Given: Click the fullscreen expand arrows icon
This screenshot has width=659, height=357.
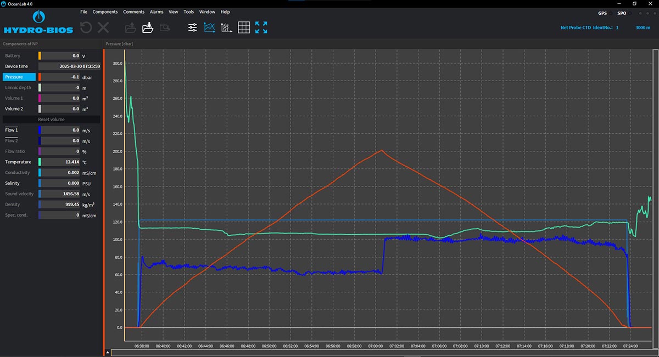Looking at the screenshot, I should 261,27.
